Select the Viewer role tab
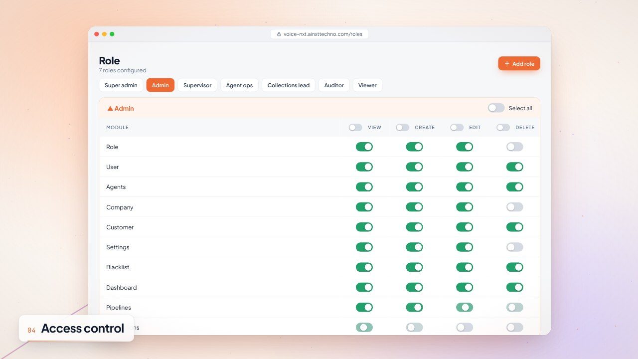638x359 pixels. coord(367,85)
